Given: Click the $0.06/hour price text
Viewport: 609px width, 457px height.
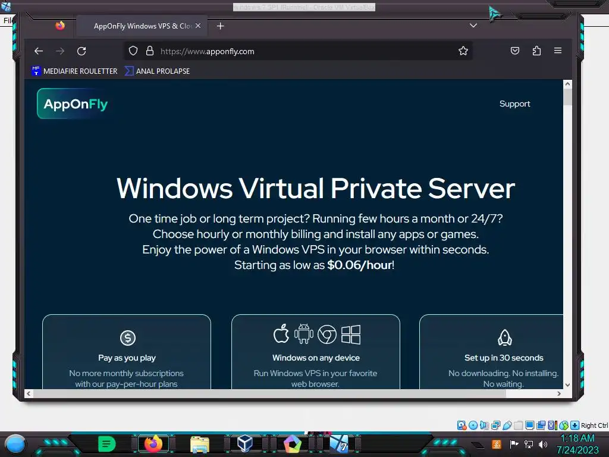Looking at the screenshot, I should (x=359, y=265).
